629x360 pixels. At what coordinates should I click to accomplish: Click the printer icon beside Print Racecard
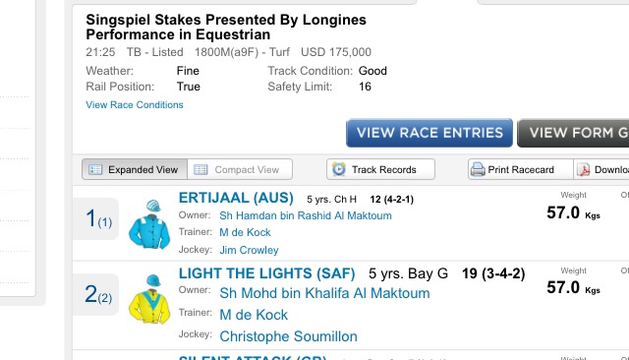[x=478, y=169]
